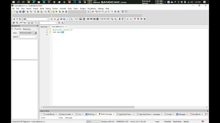This screenshot has height=123, width=220.
Task: Click the bold S toolbar icon
Action: (120, 19)
